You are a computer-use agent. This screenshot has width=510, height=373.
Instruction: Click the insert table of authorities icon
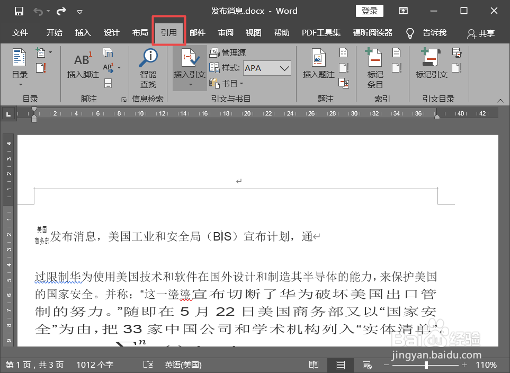(457, 52)
